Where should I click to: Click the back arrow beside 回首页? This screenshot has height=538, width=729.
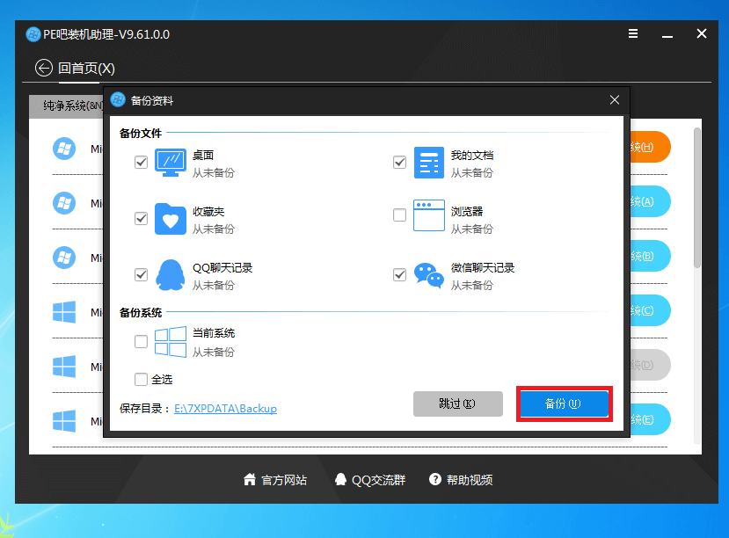[43, 68]
